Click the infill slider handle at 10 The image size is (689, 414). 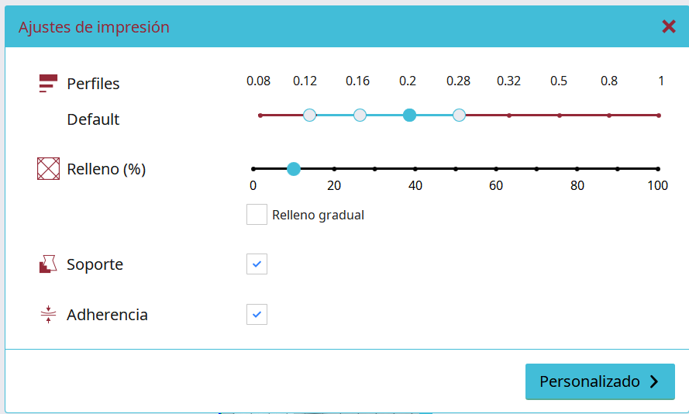coord(294,168)
